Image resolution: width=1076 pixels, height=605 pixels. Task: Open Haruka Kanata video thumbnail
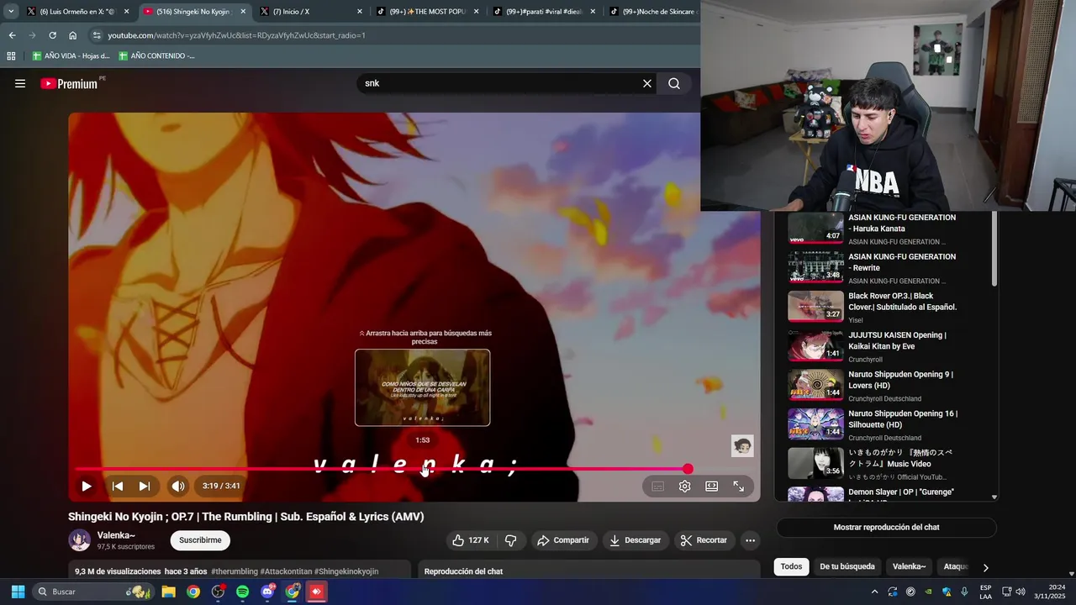815,228
